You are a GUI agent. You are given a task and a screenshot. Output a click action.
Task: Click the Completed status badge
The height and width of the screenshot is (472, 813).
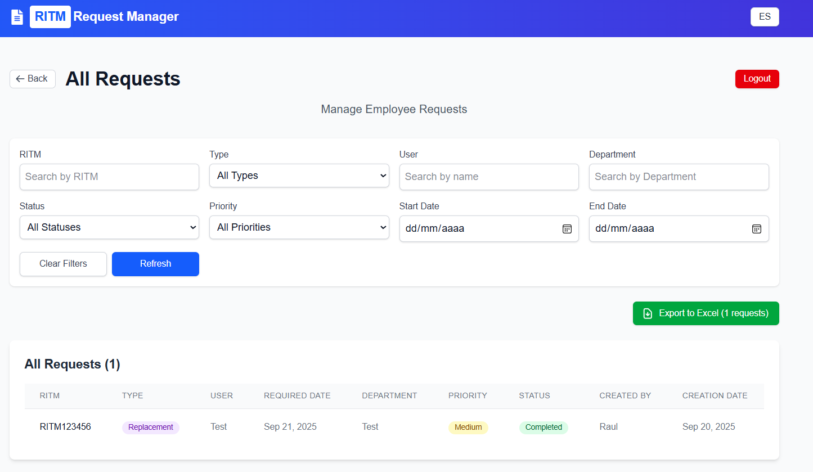click(544, 428)
